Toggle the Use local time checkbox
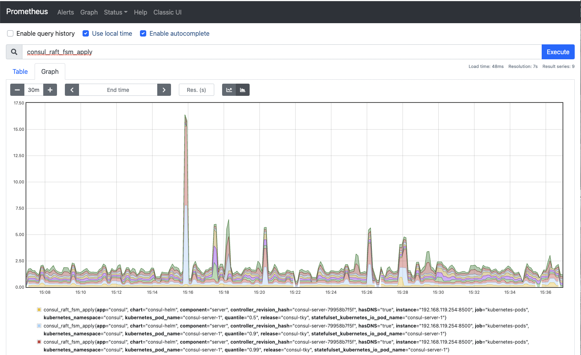Viewport: 581px width, 355px height. [x=86, y=34]
